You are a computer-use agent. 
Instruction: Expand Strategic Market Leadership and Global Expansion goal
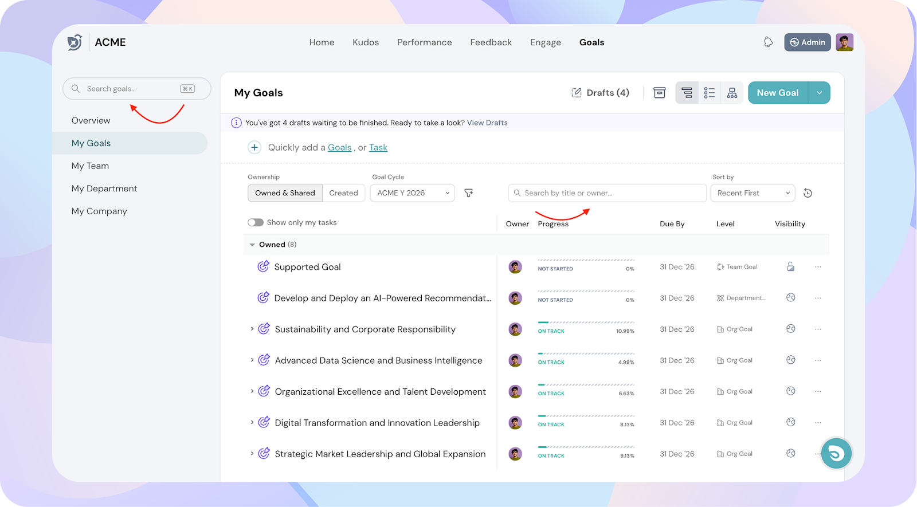[252, 454]
